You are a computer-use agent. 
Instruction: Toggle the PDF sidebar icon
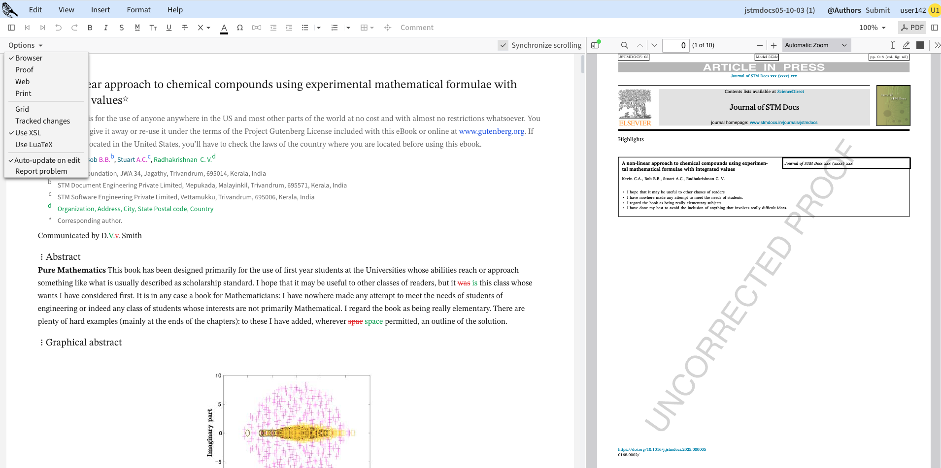pos(595,45)
